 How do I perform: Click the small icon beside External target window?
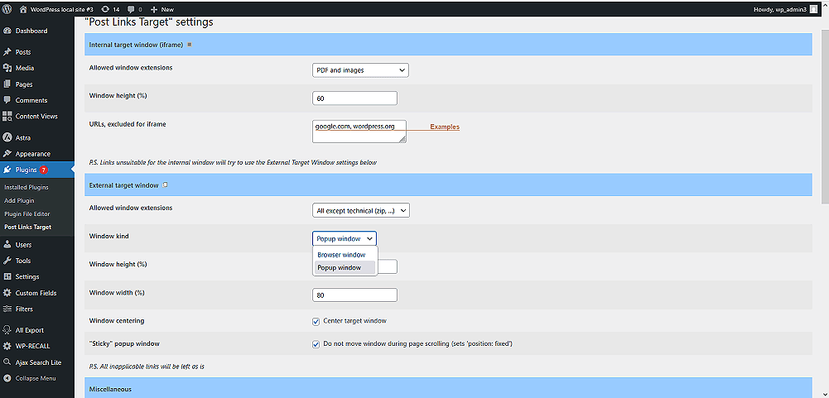[165, 185]
